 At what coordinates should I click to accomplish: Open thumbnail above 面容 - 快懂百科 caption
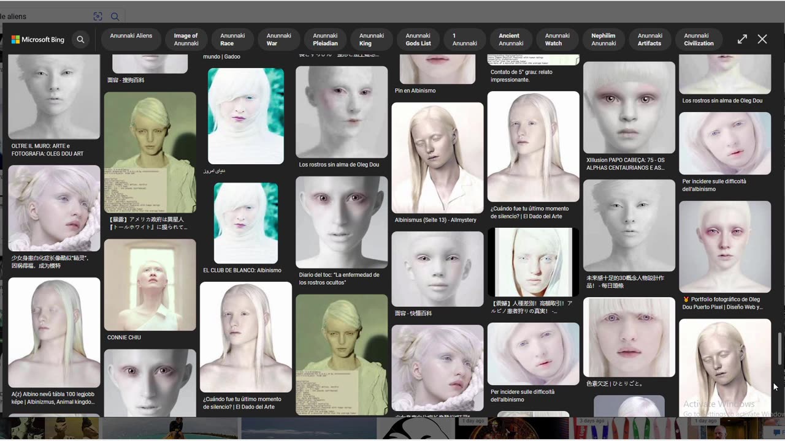438,269
